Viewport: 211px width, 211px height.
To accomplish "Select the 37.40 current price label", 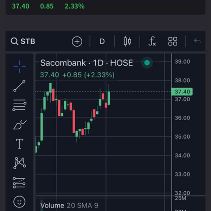I will [182, 92].
